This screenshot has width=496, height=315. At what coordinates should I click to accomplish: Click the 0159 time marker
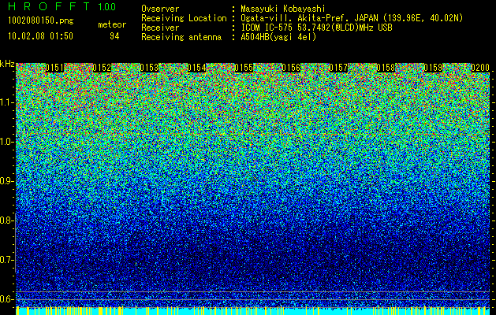click(x=433, y=68)
